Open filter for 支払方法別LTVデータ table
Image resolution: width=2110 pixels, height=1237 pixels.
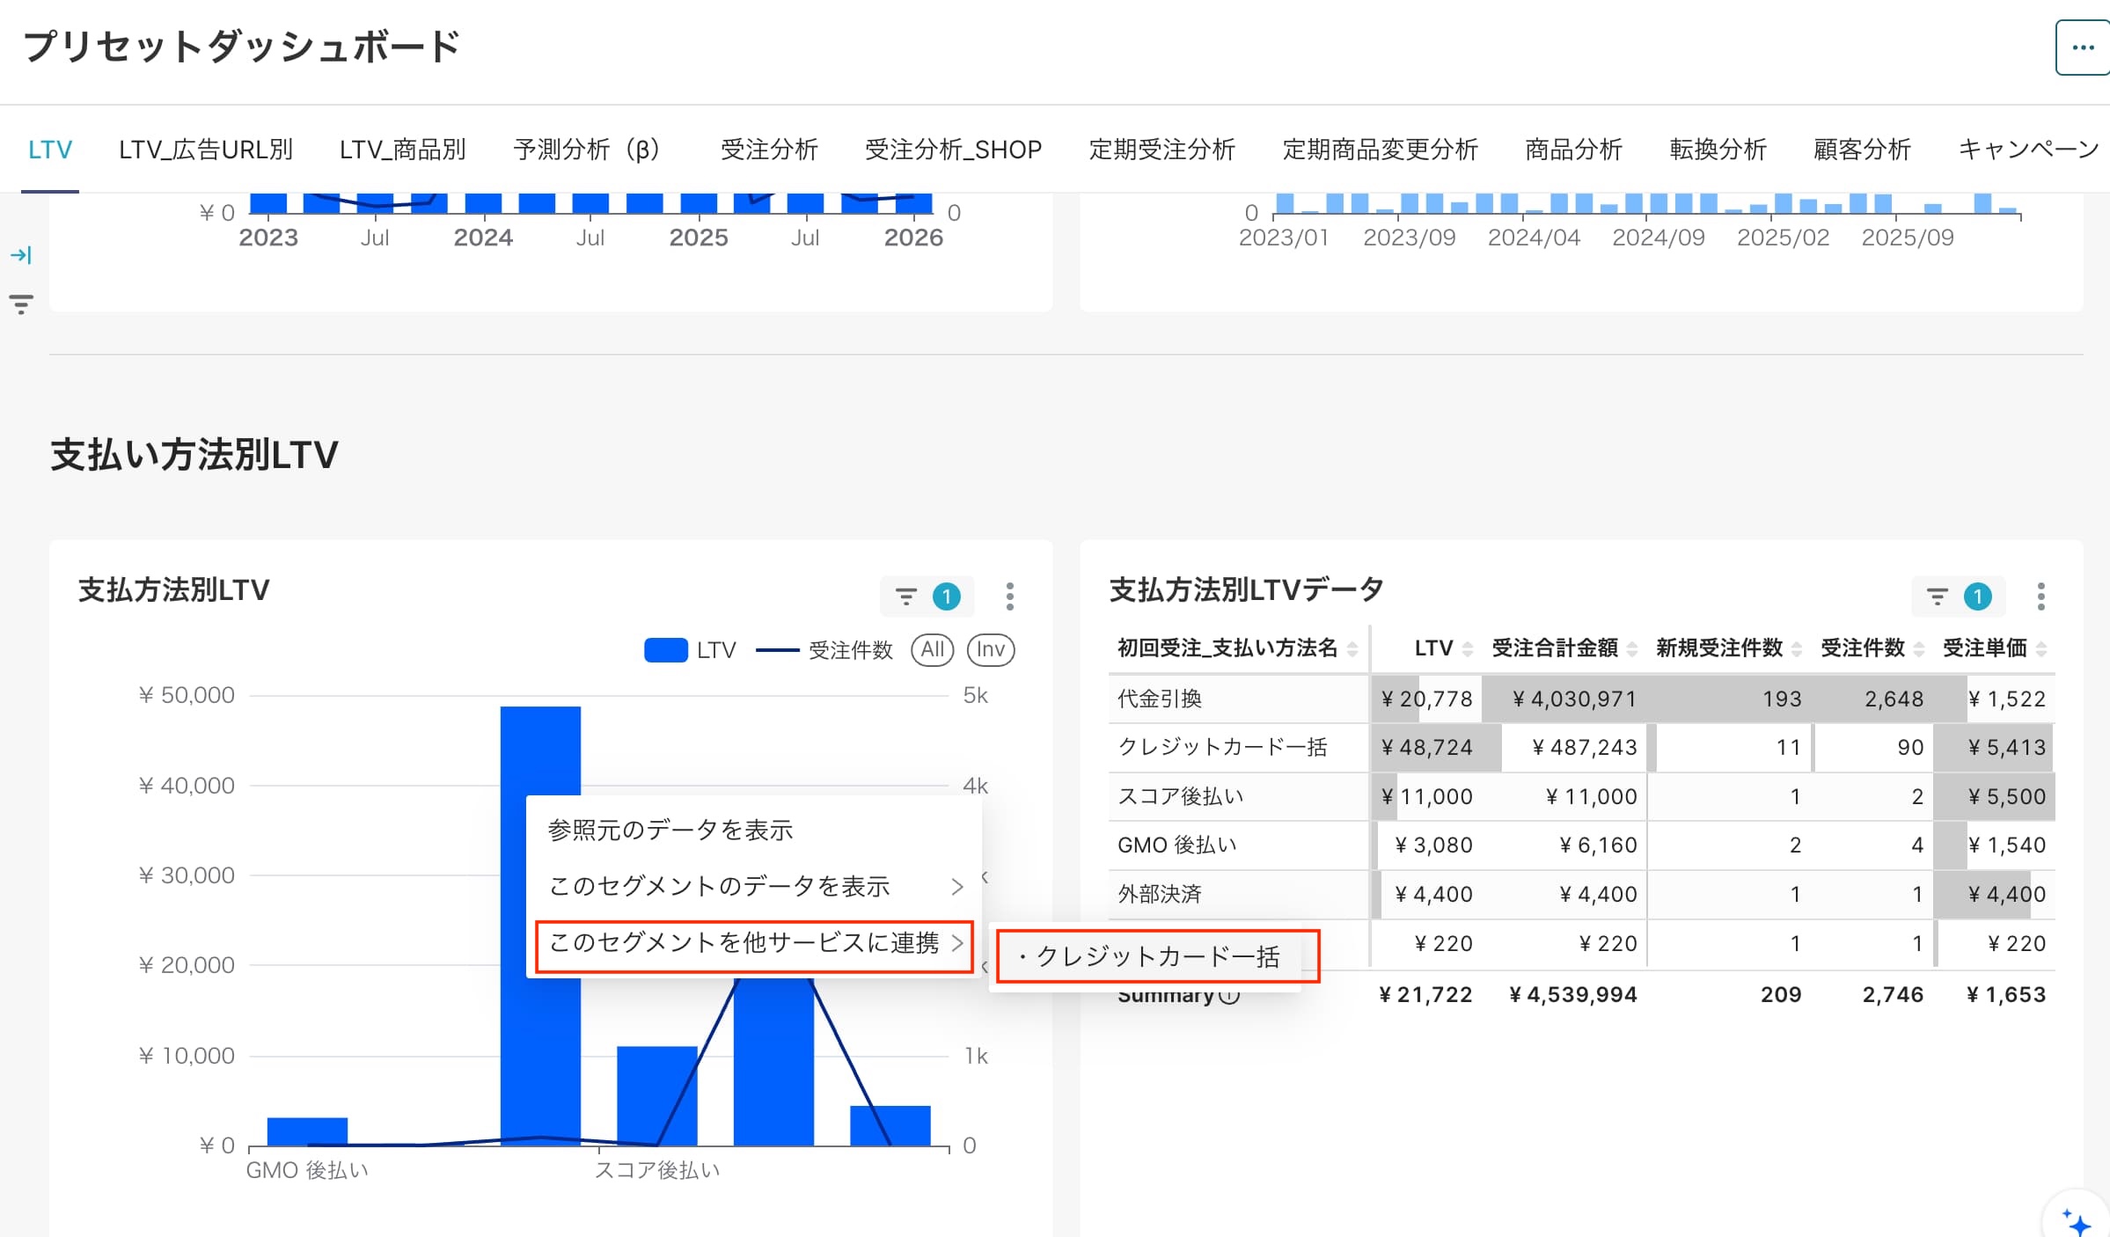click(1958, 597)
